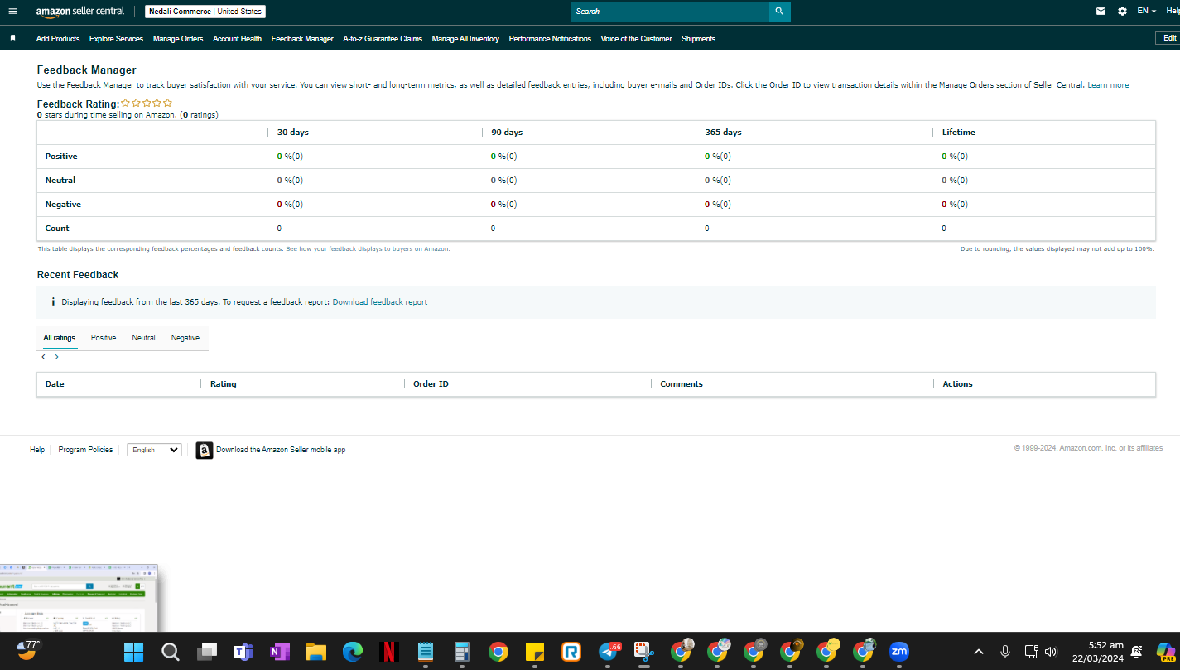This screenshot has height=670, width=1180.
Task: Click the Help link in the footer
Action: point(37,450)
